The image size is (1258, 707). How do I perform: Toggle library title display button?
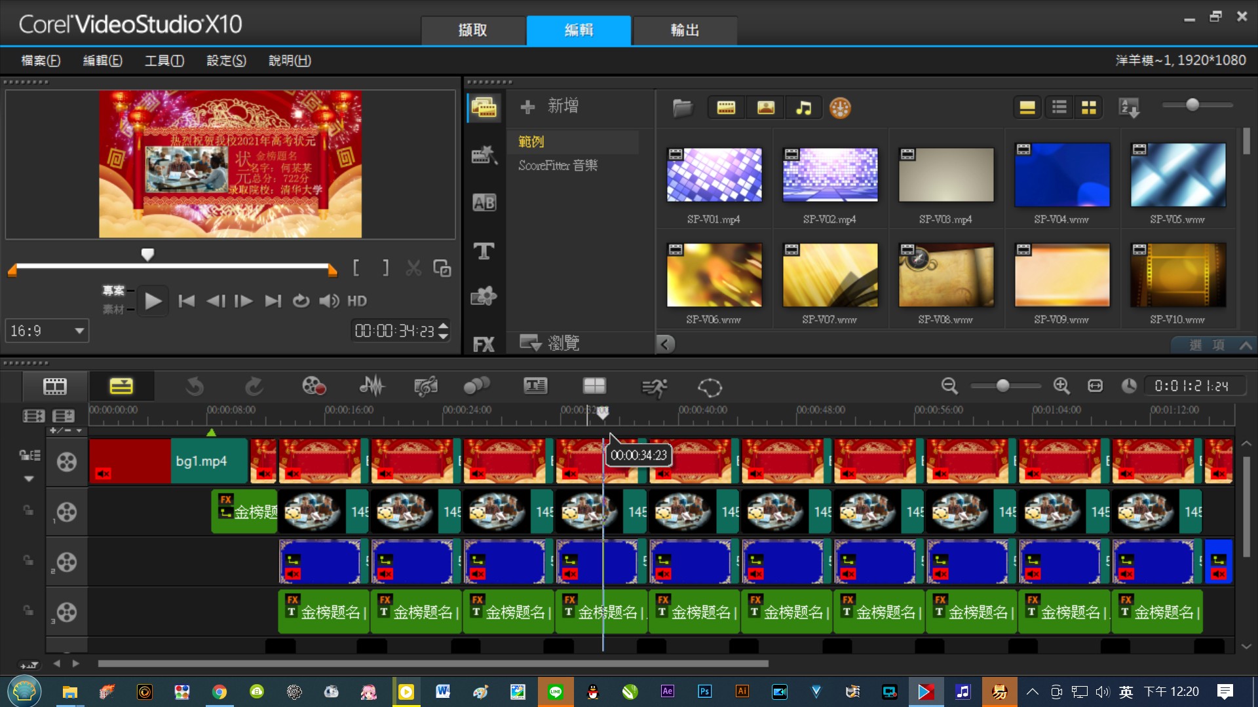tap(1027, 107)
